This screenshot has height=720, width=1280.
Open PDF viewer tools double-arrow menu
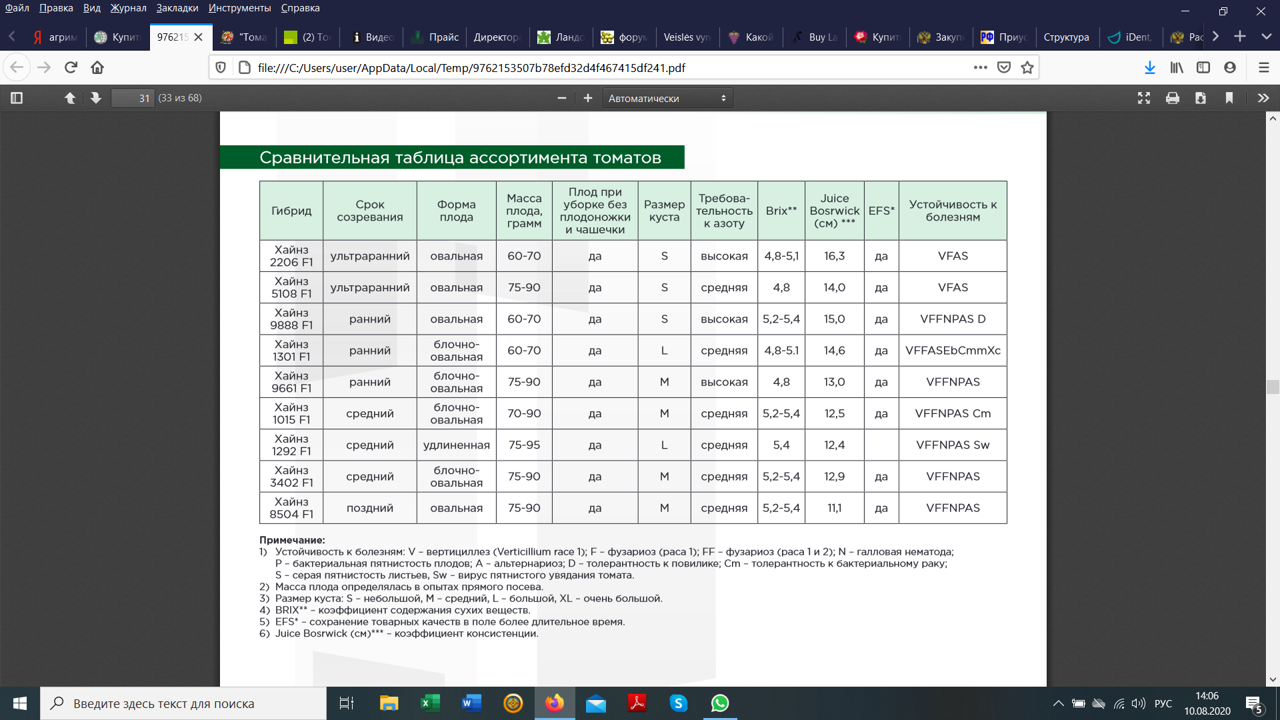[1263, 98]
